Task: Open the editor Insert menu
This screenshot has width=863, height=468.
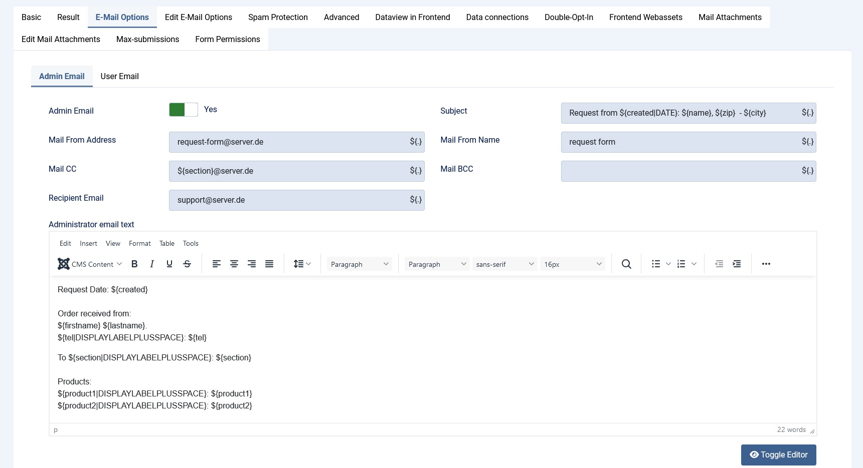Action: tap(88, 243)
